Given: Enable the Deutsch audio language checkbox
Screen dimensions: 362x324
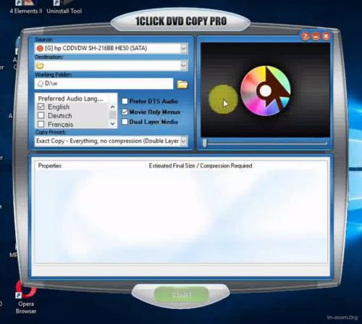Looking at the screenshot, I should 41,115.
